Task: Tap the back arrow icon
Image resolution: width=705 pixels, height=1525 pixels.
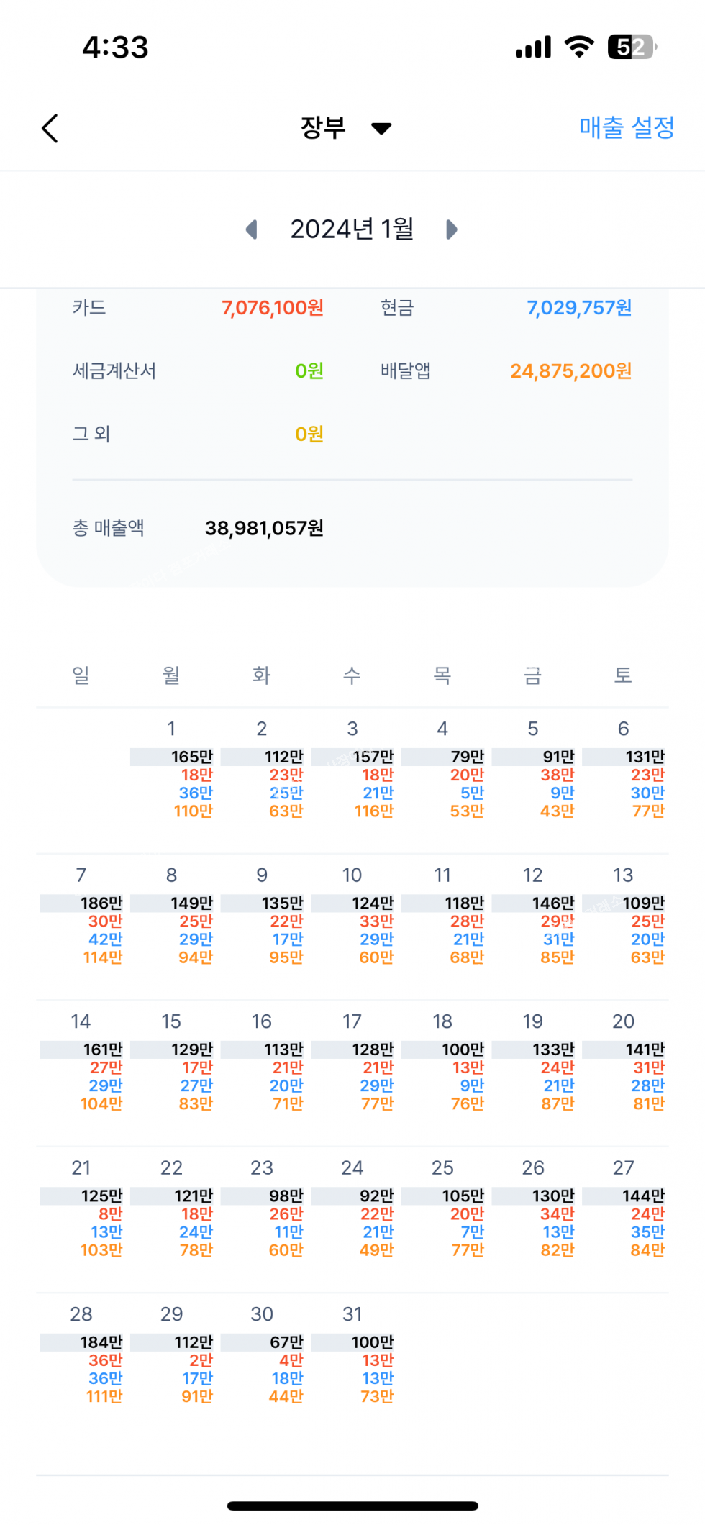Action: tap(50, 129)
